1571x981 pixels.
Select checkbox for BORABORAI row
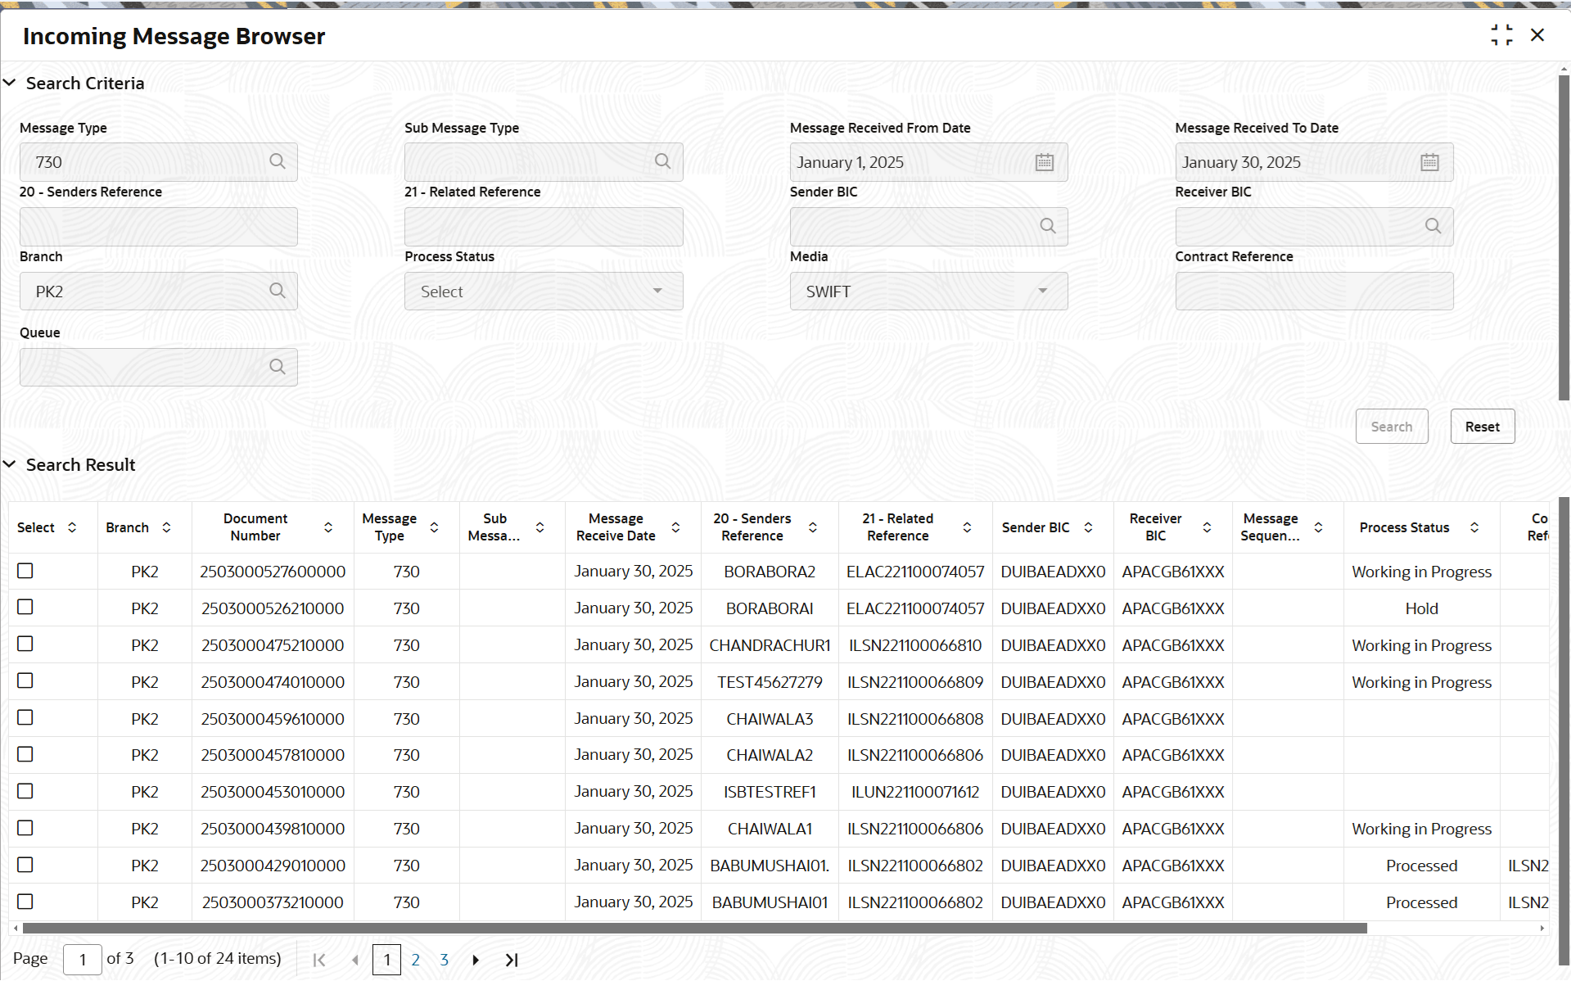tap(25, 607)
